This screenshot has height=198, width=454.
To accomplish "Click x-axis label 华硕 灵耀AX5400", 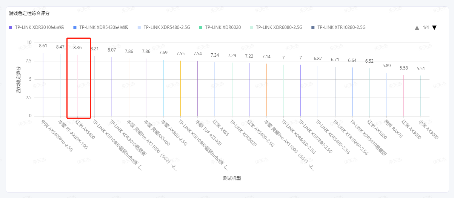I will pyautogui.click(x=158, y=132).
